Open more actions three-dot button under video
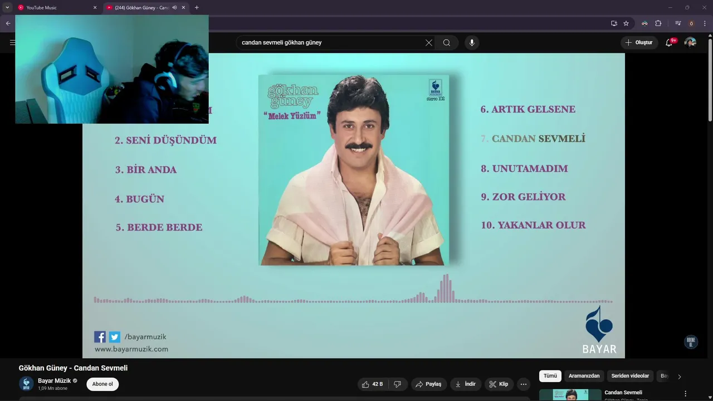The image size is (713, 401). point(523,384)
